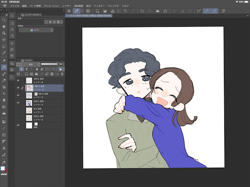
Task: Select the Lasso selection tool
Action: tap(4, 46)
